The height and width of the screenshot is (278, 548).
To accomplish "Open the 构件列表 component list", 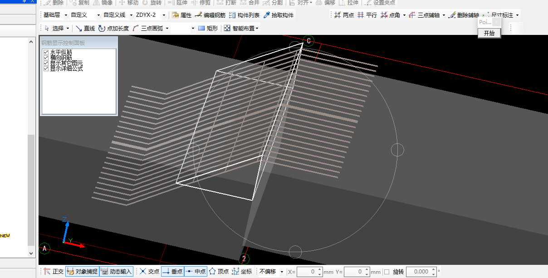I will pyautogui.click(x=244, y=15).
